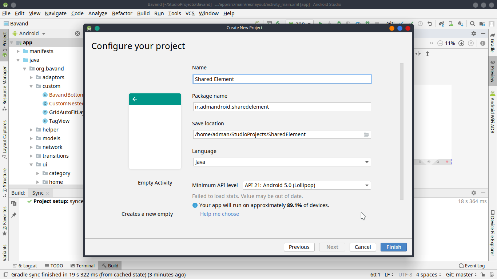497x279 pixels.
Task: Click the toggle view icon in Build panel
Action: click(x=14, y=203)
